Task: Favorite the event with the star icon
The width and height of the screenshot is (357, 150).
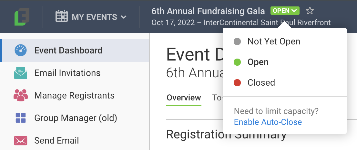Action: click(x=310, y=11)
